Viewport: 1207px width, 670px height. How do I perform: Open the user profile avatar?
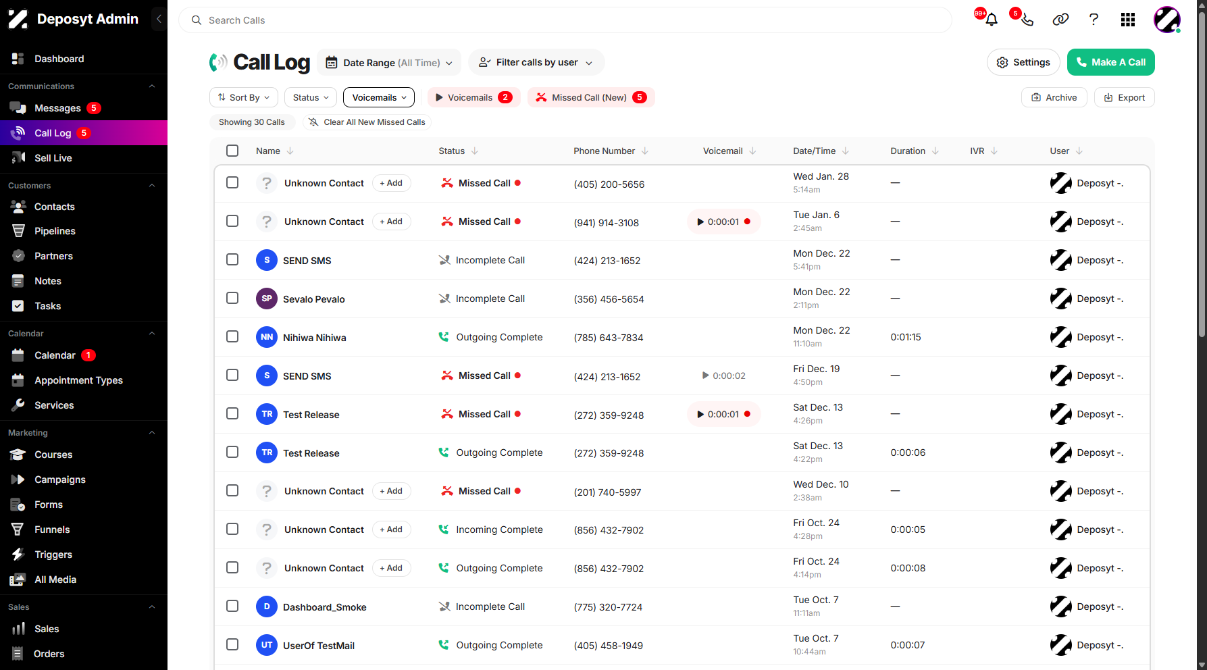pos(1166,20)
